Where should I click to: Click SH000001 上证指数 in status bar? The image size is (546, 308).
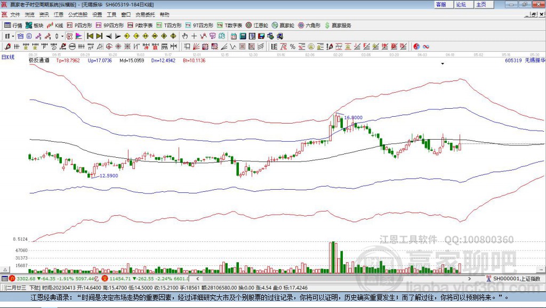(x=516, y=278)
